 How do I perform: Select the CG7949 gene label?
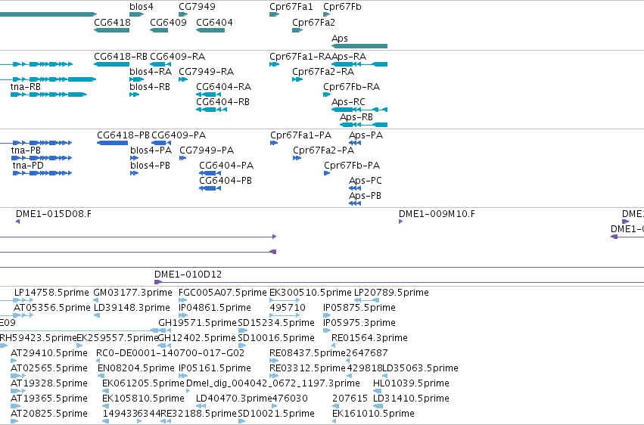[x=197, y=7]
